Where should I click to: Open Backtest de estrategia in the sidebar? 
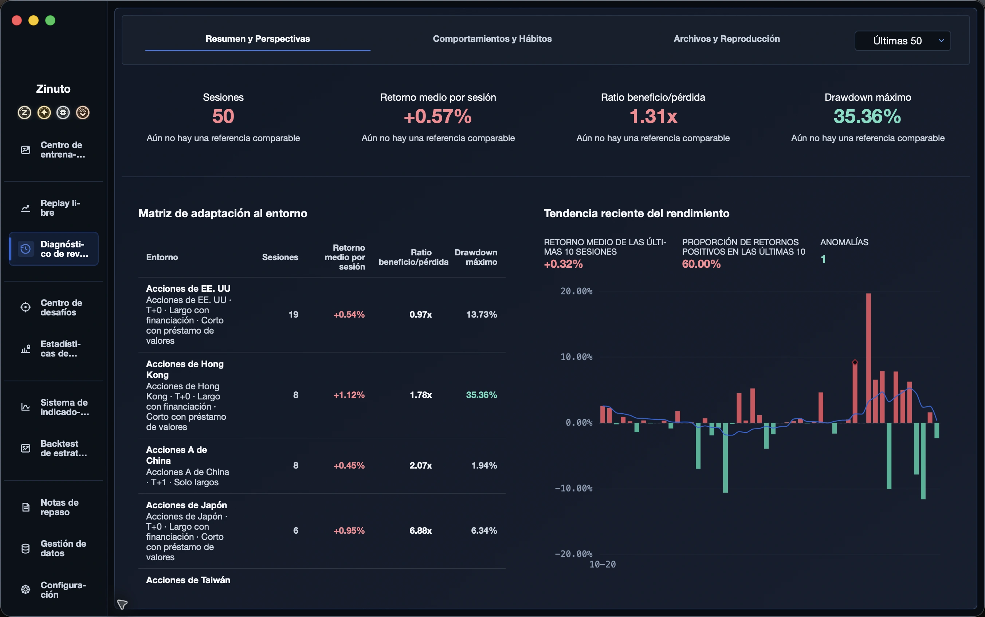(x=54, y=449)
